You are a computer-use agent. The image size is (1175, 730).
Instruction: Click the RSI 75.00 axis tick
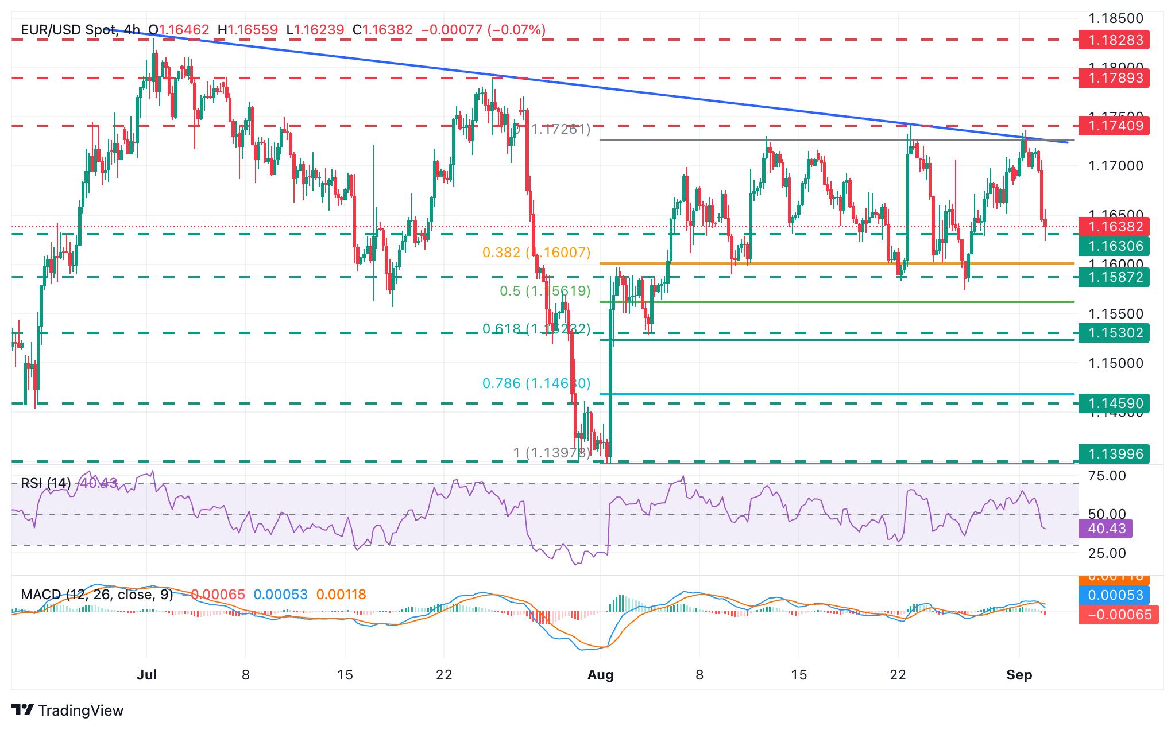[1107, 476]
